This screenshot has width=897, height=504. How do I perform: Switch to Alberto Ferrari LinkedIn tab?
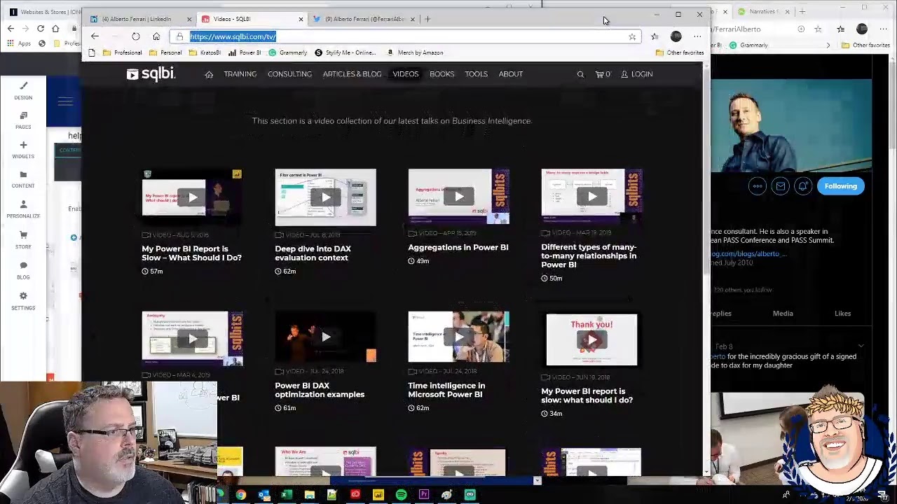(137, 19)
